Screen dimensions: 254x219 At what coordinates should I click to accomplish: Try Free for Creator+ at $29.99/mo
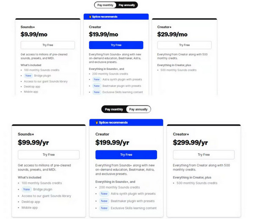pyautogui.click(x=184, y=45)
